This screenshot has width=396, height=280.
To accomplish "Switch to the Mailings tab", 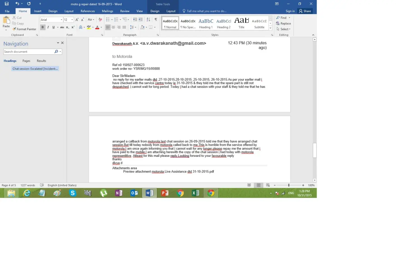I will coord(108,11).
